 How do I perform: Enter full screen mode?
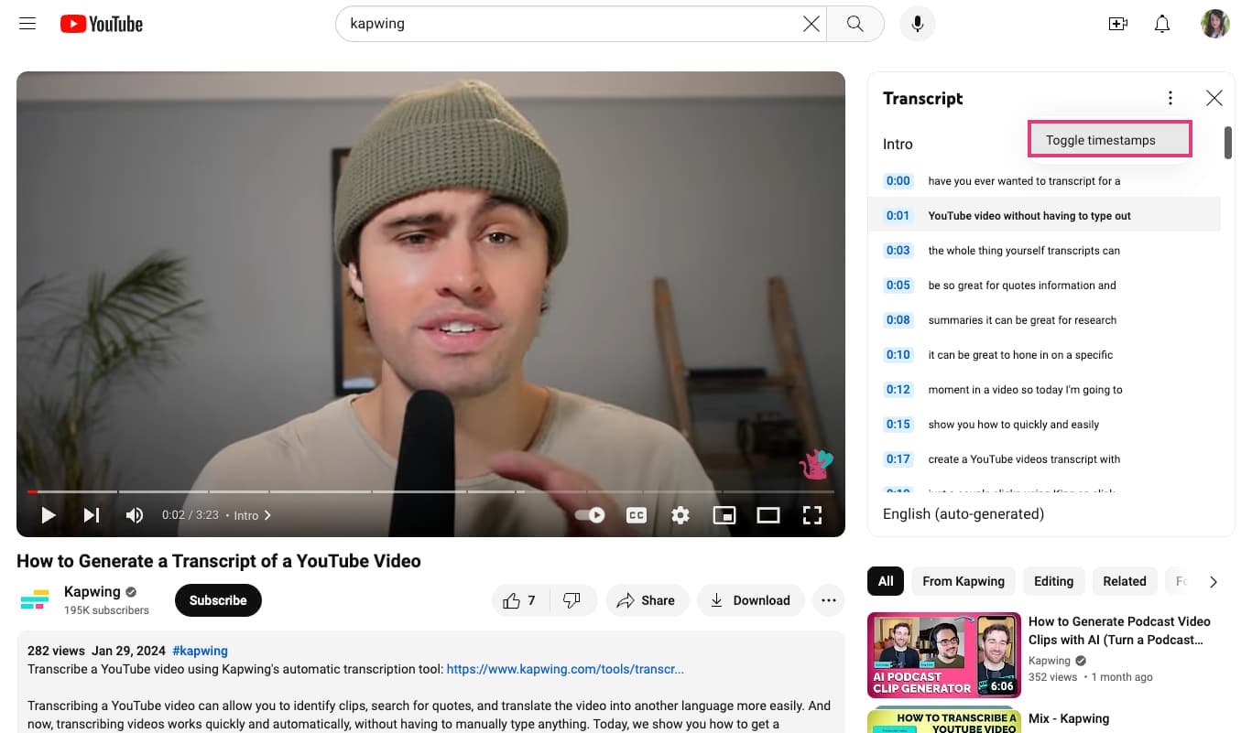[811, 515]
